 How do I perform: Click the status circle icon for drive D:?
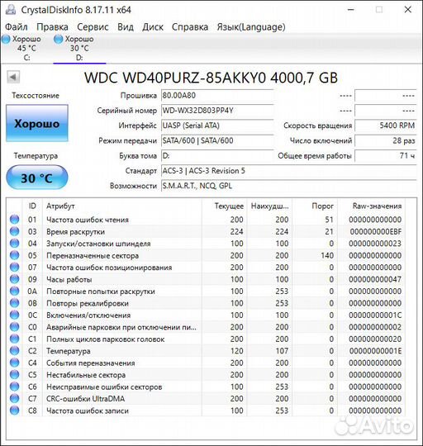click(x=59, y=40)
